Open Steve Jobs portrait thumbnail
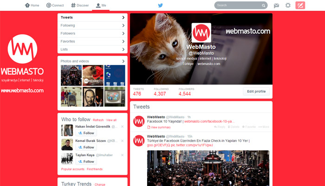Viewport: 325px width, 186px height. 93,97
